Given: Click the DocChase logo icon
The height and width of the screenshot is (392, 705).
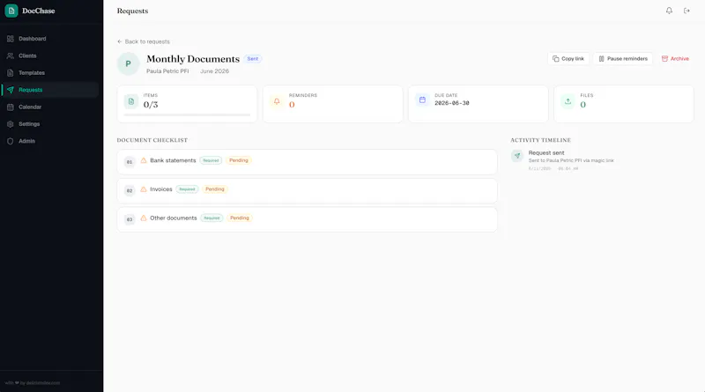Looking at the screenshot, I should (11, 11).
